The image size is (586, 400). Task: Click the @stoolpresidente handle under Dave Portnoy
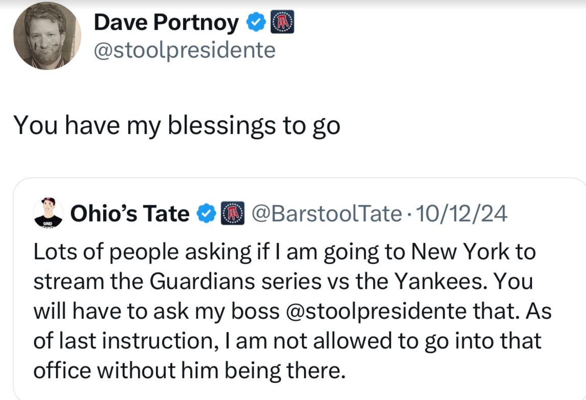coord(185,50)
